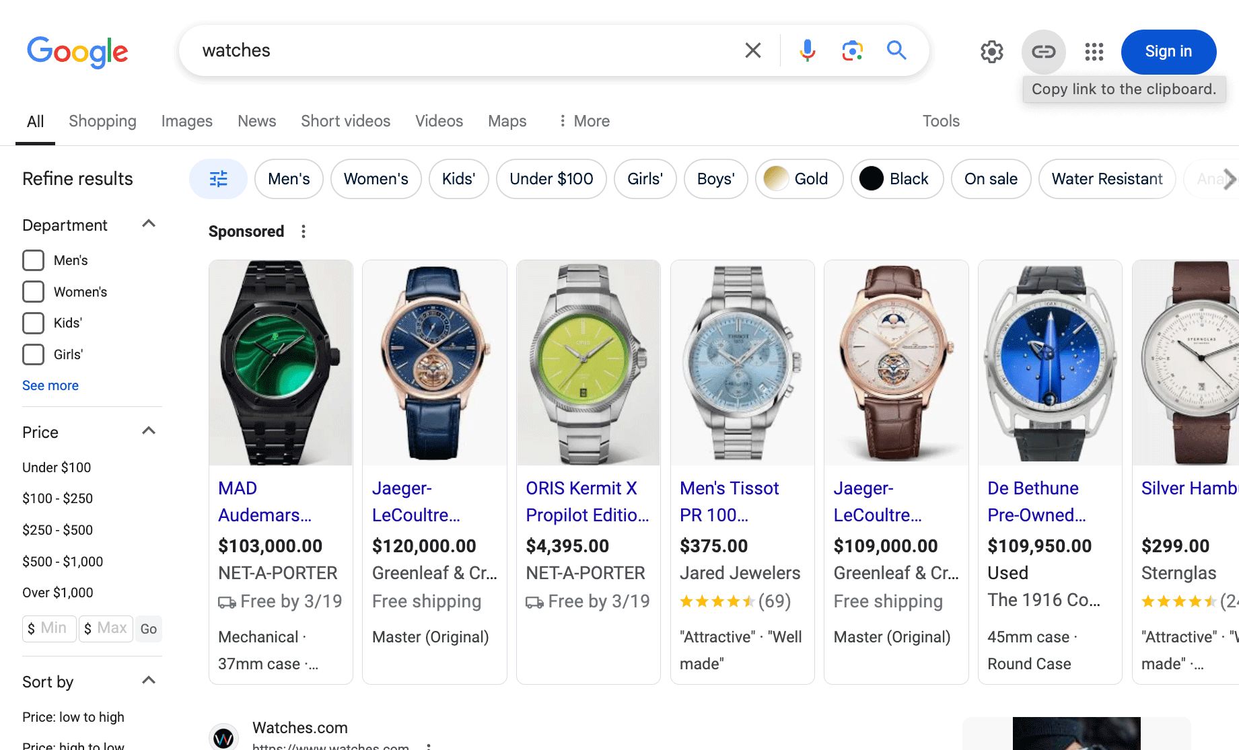Viewport: 1239px width, 750px height.
Task: Open the settings gear menu
Action: [x=991, y=52]
